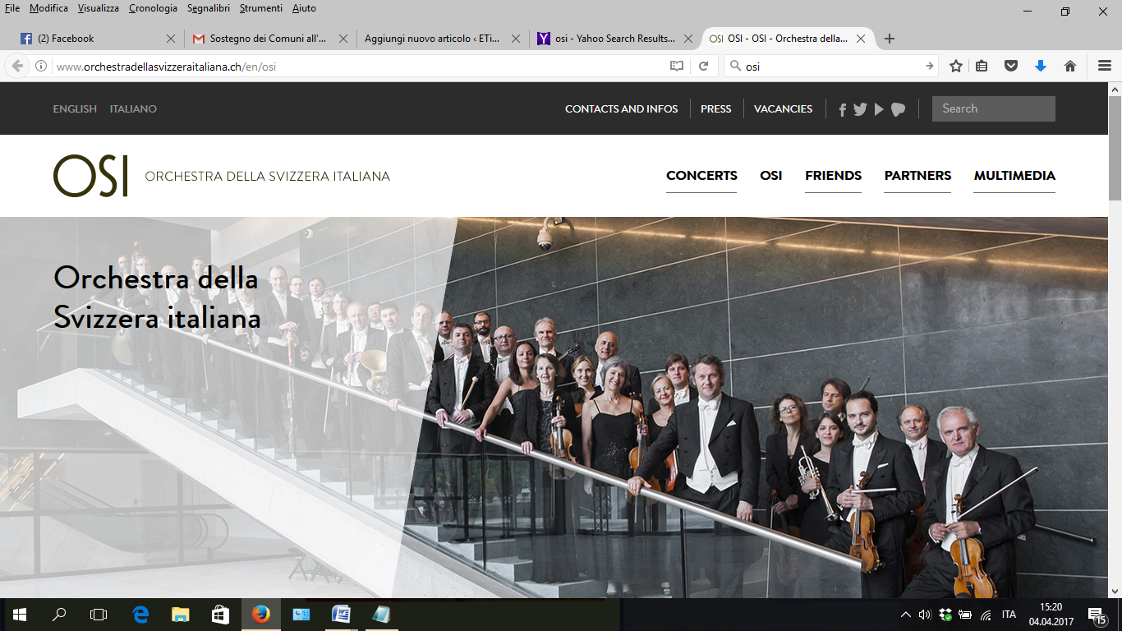Open the downloads arrow icon
The width and height of the screenshot is (1122, 631).
1041,67
